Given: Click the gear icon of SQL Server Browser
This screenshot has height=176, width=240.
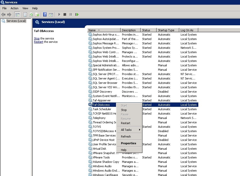Looking at the screenshot, I should 90,83.
